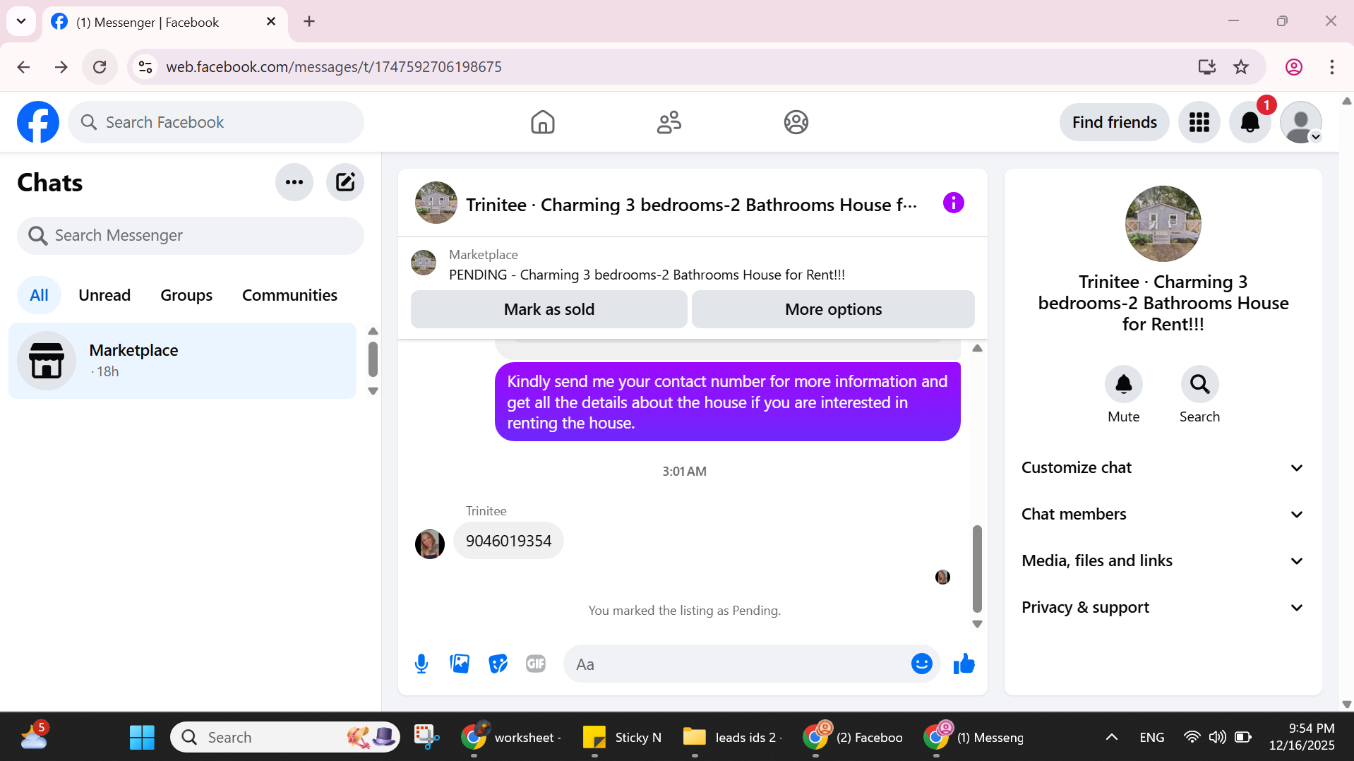The width and height of the screenshot is (1354, 761).
Task: Send a thumbs-up like
Action: [964, 664]
